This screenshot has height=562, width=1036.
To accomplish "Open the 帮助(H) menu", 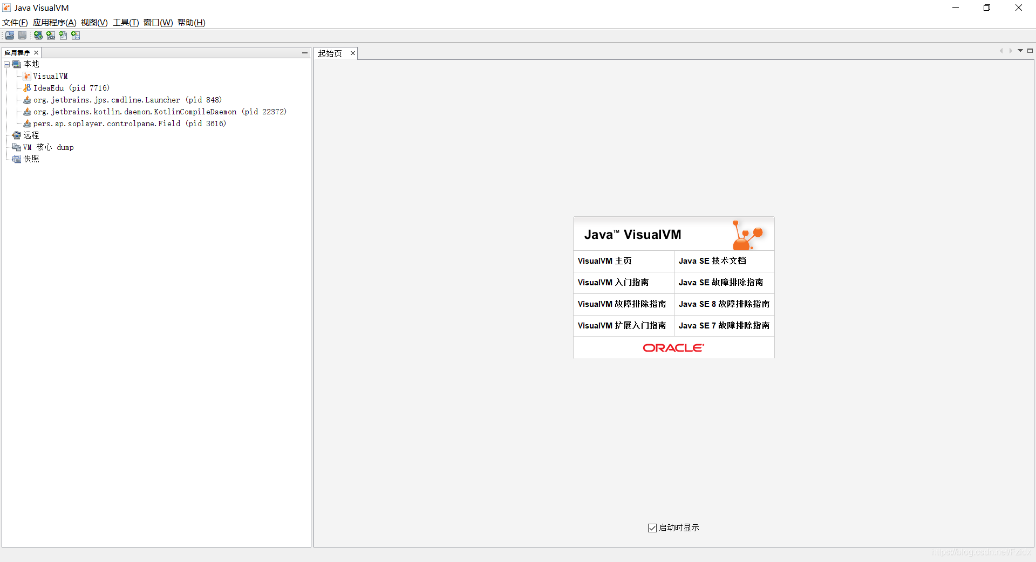I will 192,23.
